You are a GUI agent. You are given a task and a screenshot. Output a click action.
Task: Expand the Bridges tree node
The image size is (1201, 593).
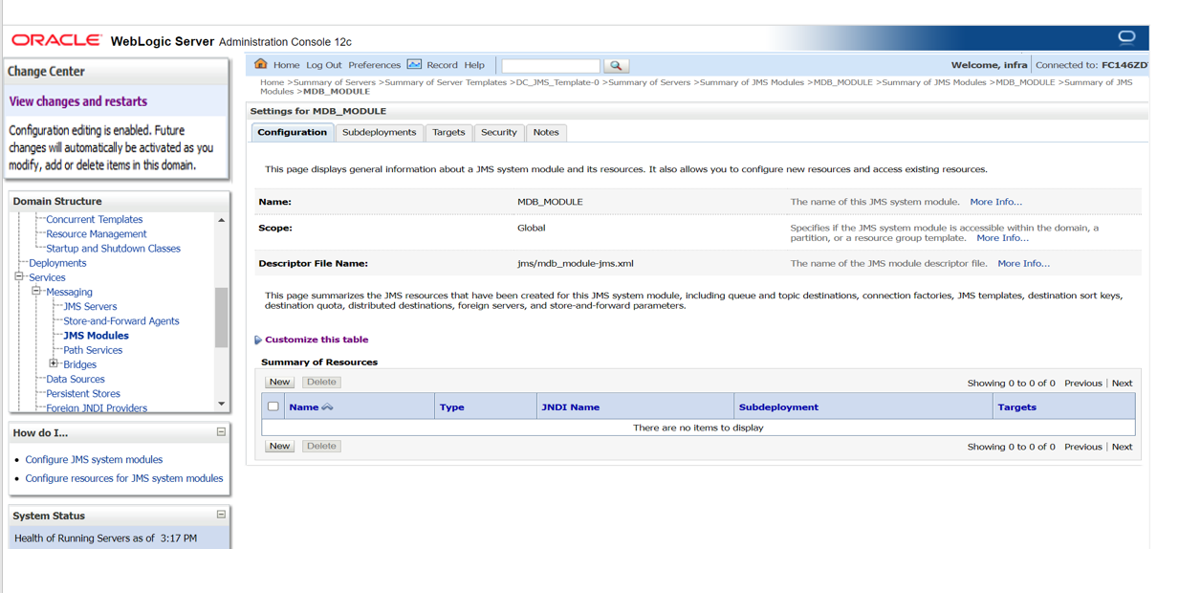tap(54, 363)
